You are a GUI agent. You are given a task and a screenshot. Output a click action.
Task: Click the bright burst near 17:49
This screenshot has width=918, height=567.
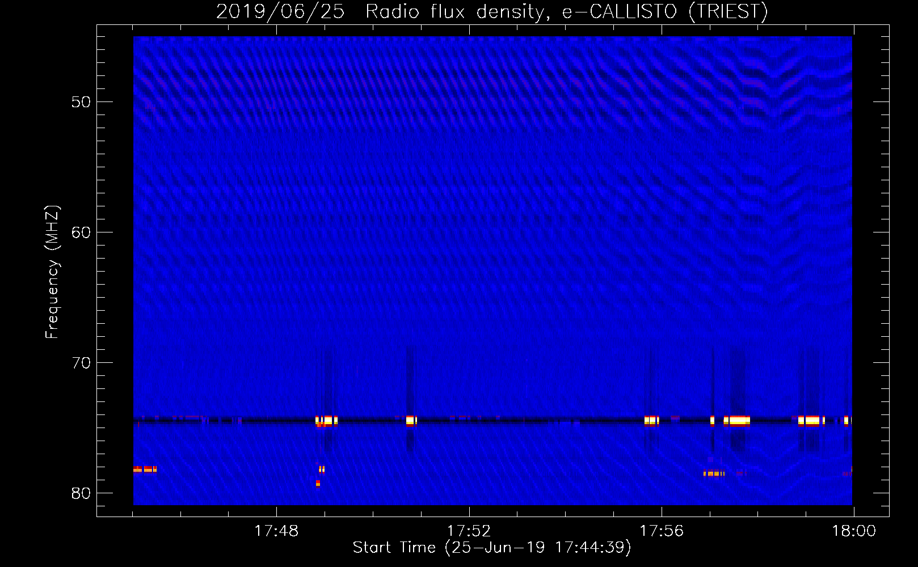pos(326,421)
